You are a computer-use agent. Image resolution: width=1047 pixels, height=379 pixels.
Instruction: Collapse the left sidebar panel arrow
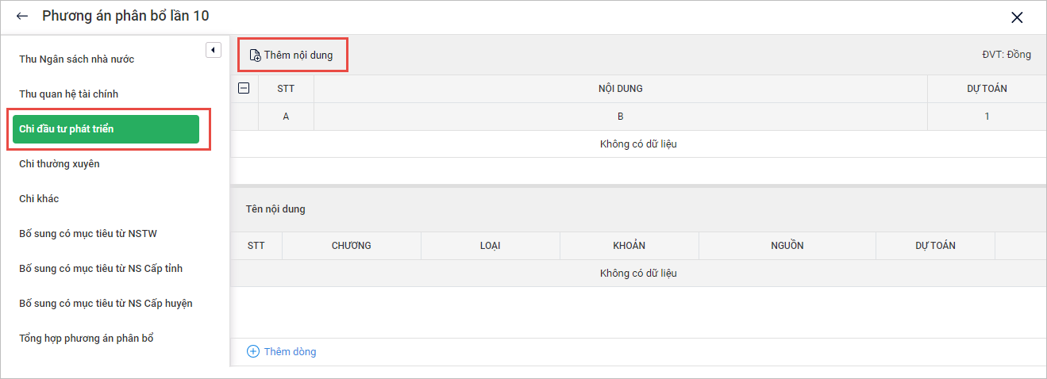(213, 50)
